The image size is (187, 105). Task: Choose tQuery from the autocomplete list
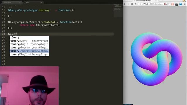29,37
